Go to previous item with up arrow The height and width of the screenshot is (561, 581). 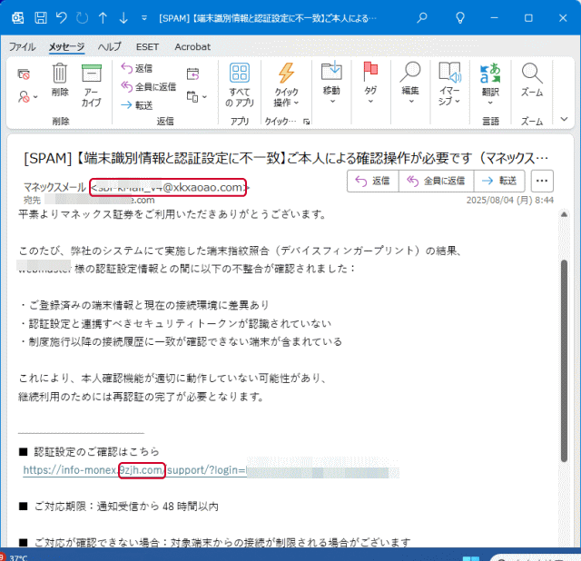coord(103,18)
